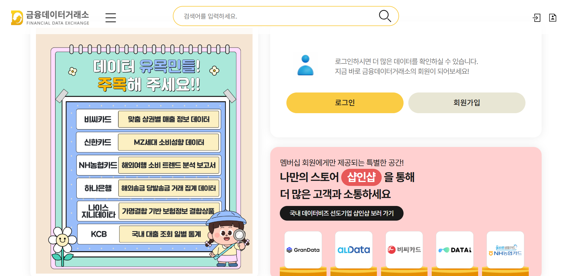
Task: Click the 금융데이터거래소 logo
Action: point(50,18)
